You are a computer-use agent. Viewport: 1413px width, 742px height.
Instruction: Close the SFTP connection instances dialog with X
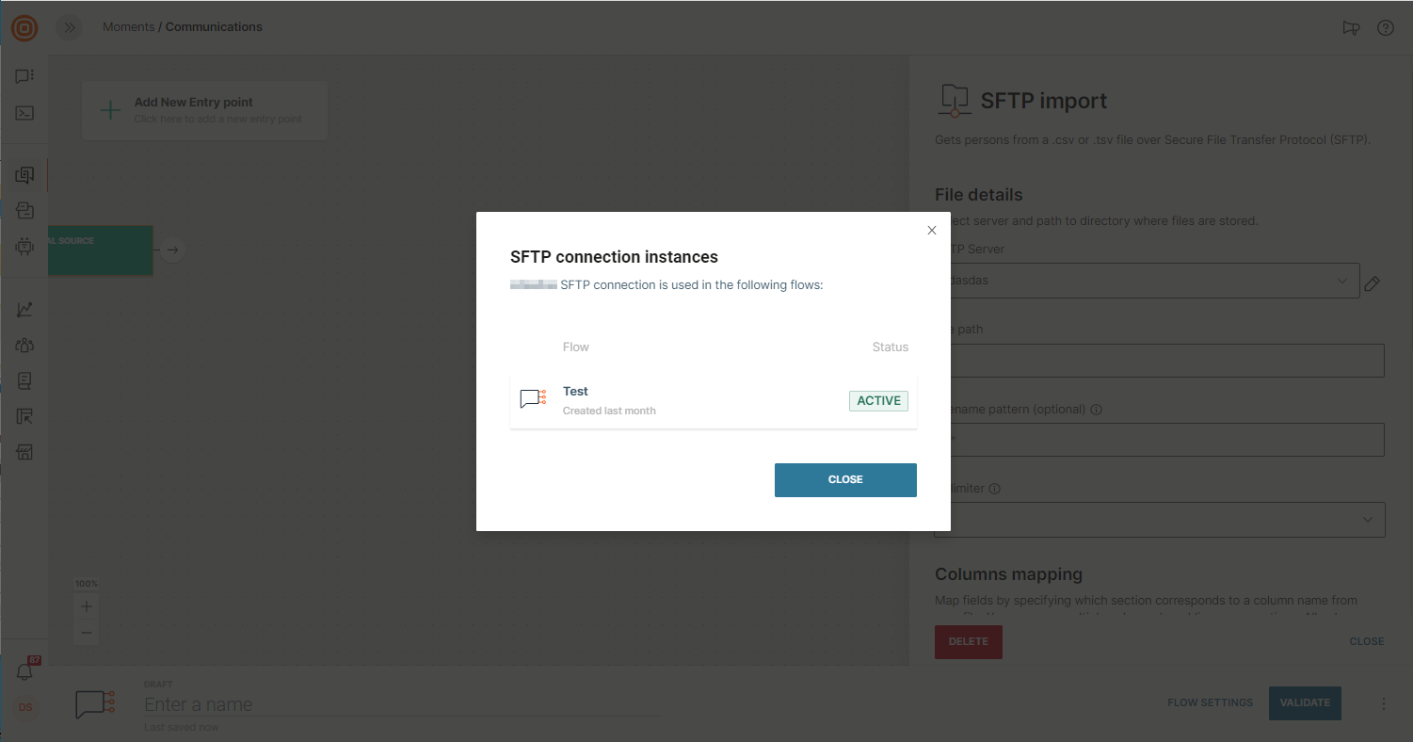(932, 231)
